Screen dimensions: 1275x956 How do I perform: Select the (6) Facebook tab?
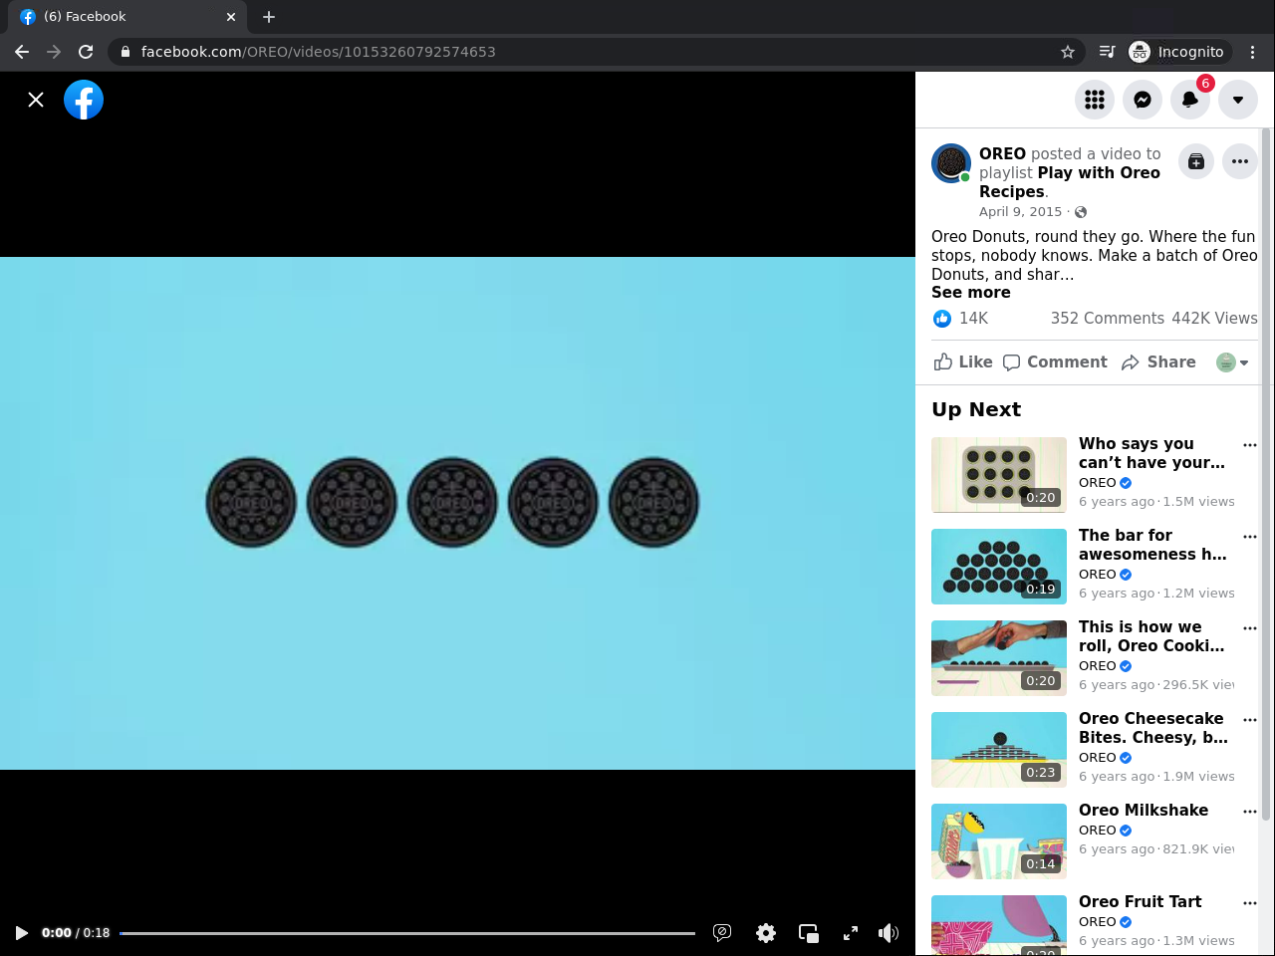coord(127,17)
